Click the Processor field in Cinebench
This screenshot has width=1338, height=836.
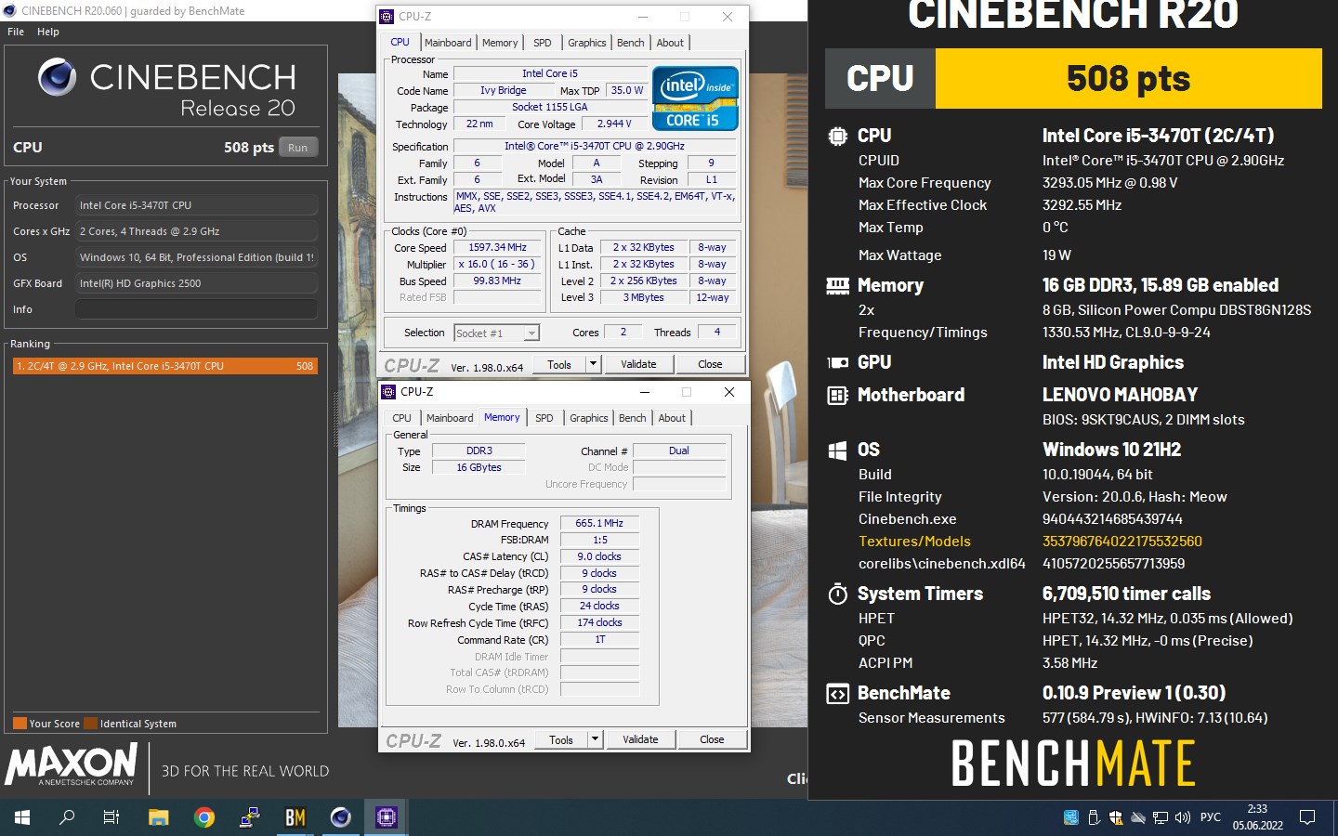point(196,205)
